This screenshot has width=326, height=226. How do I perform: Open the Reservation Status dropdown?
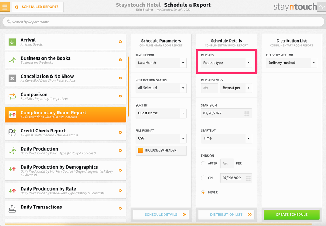click(x=161, y=88)
